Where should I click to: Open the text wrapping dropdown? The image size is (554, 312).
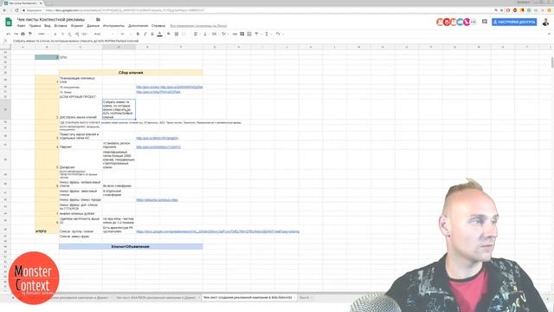click(x=215, y=34)
